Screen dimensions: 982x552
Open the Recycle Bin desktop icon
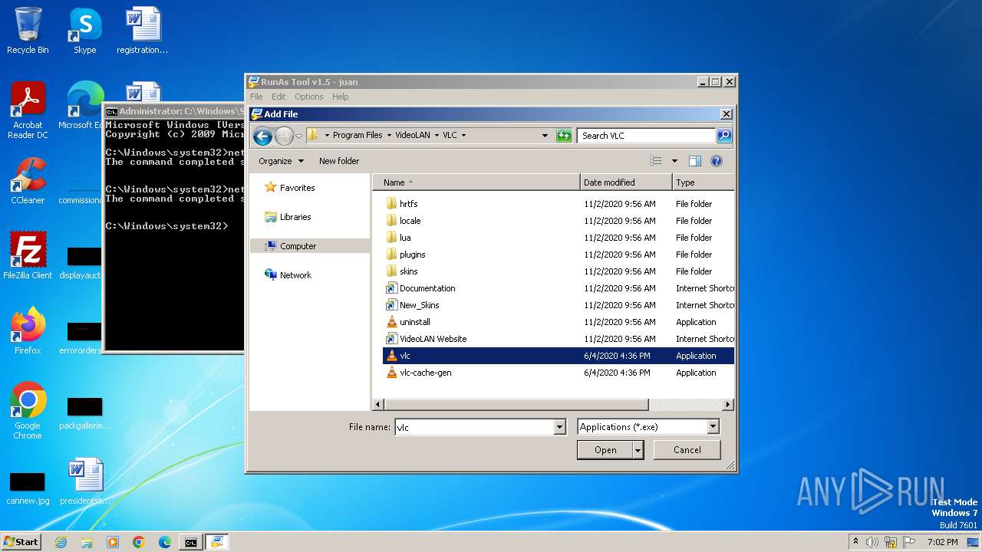[x=28, y=31]
